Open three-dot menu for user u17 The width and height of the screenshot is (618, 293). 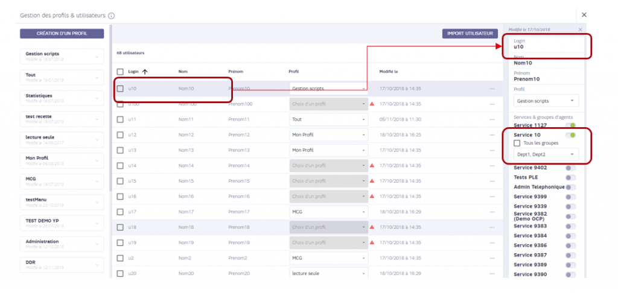(x=492, y=212)
